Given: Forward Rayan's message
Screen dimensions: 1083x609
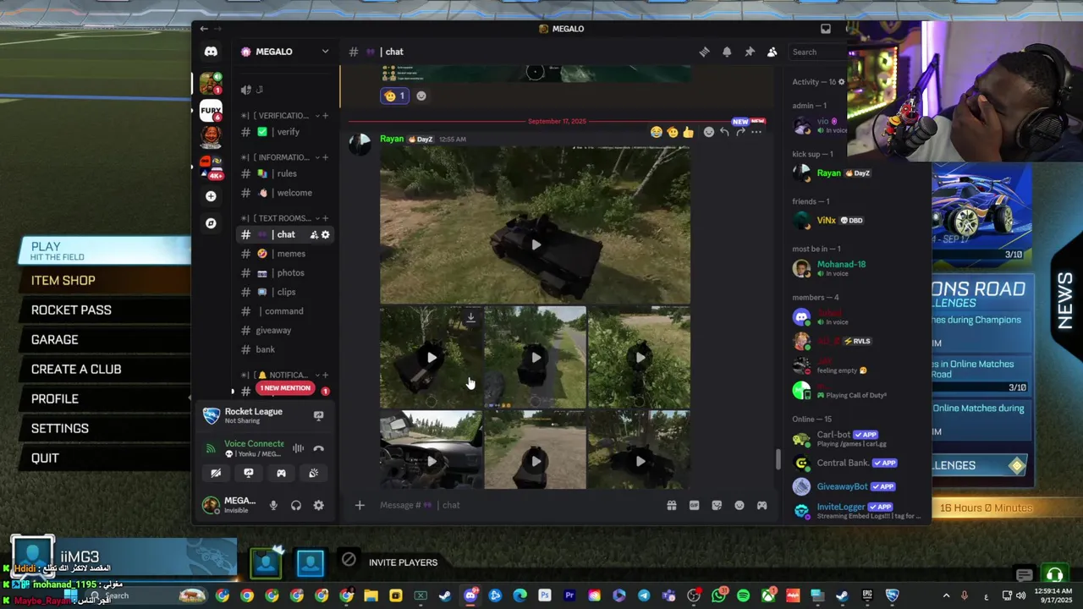Looking at the screenshot, I should (740, 132).
